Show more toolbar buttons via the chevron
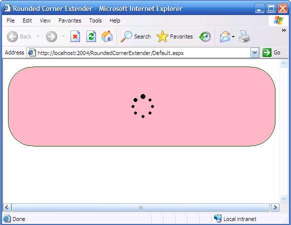Viewport: 291px width, 225px height. click(x=284, y=30)
